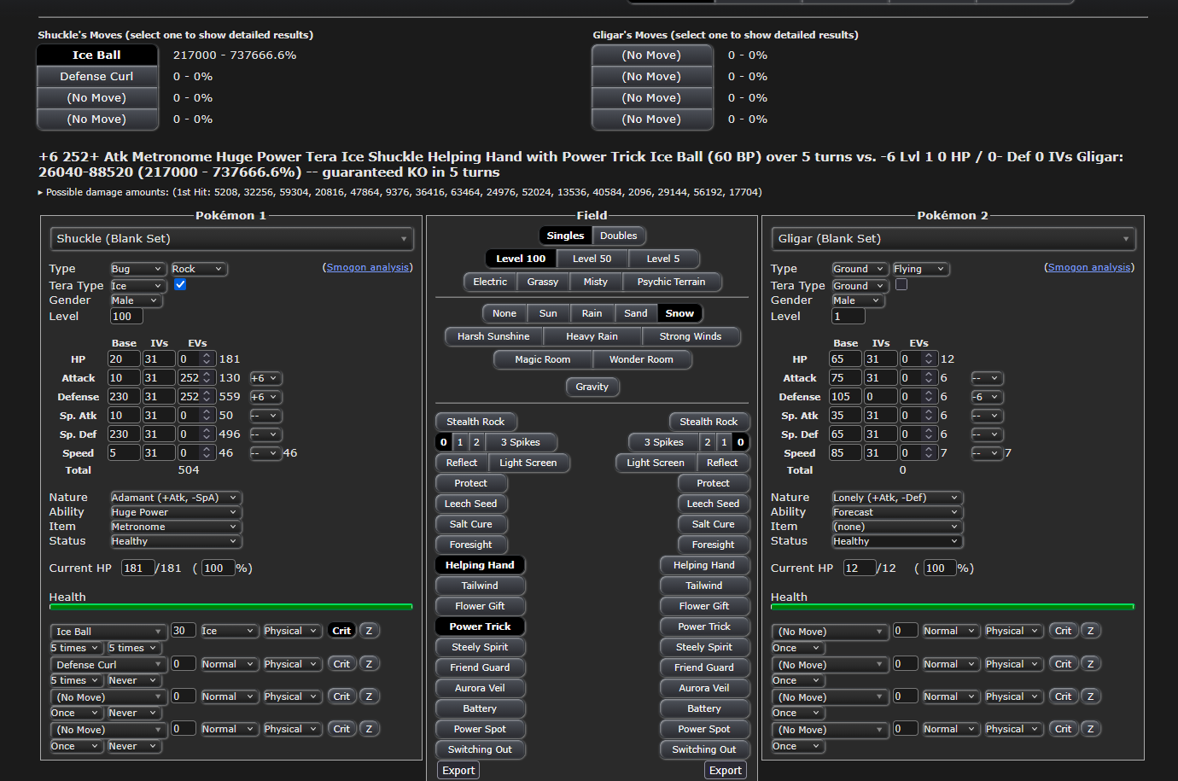This screenshot has width=1178, height=781.
Task: Open Gligar's Defense -6 stage dropdown
Action: [986, 397]
